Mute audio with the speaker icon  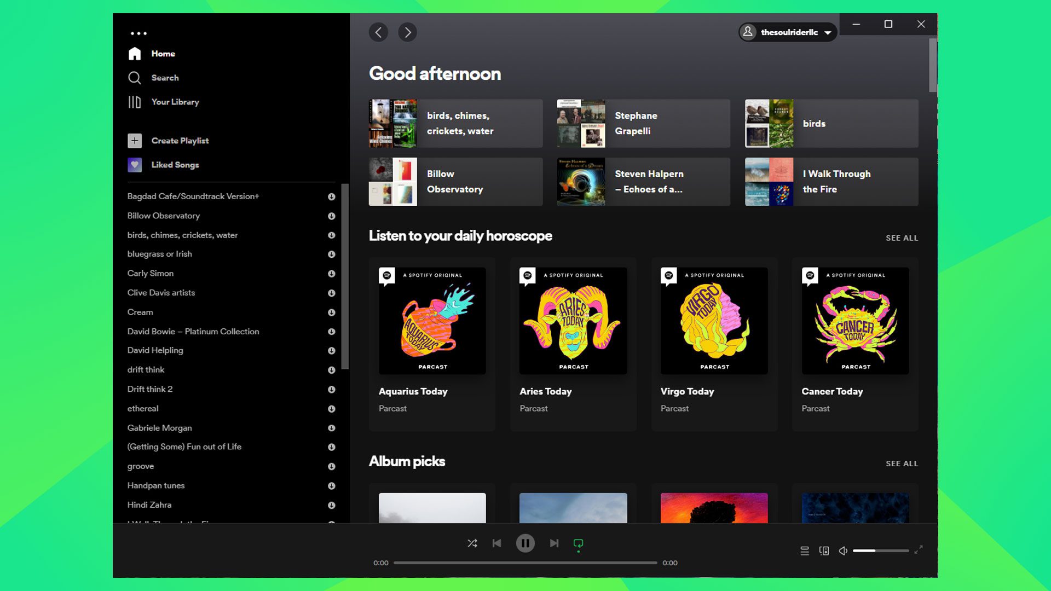point(843,551)
